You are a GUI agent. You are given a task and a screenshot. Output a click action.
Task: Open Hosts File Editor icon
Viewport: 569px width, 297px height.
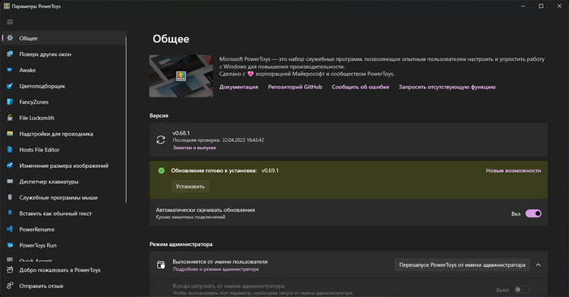click(x=10, y=149)
